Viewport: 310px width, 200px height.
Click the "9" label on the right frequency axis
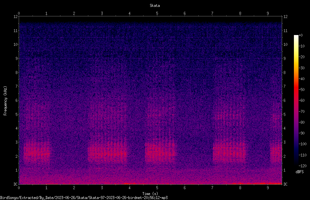point(284,59)
